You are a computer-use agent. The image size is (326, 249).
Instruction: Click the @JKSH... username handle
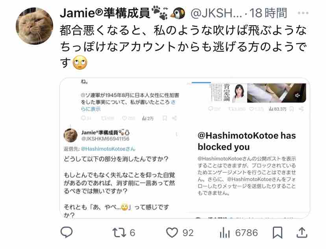216,13
